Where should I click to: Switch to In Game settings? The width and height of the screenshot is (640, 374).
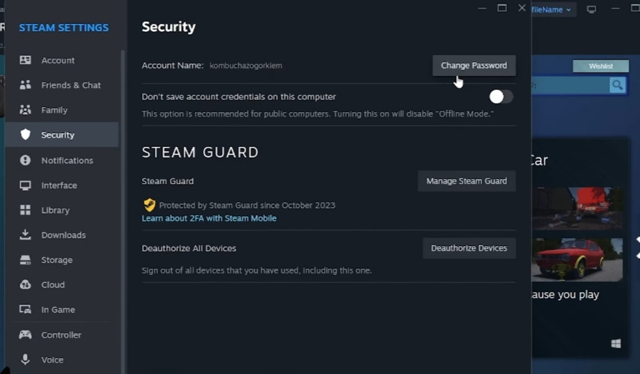[62, 309]
